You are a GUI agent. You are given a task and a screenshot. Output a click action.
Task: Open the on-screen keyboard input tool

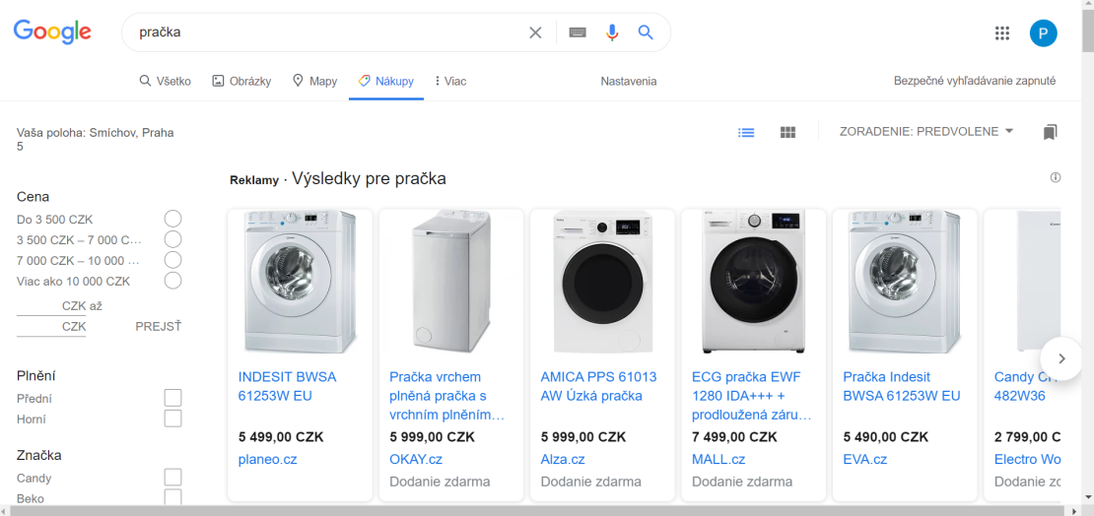(577, 32)
